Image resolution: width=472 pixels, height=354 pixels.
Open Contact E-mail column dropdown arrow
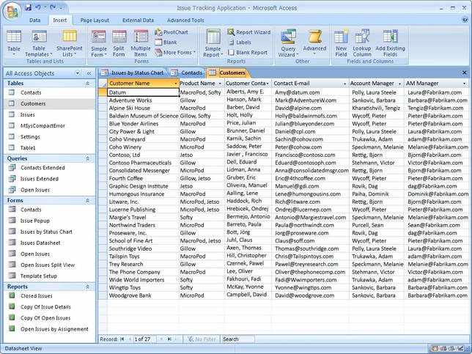coord(345,84)
